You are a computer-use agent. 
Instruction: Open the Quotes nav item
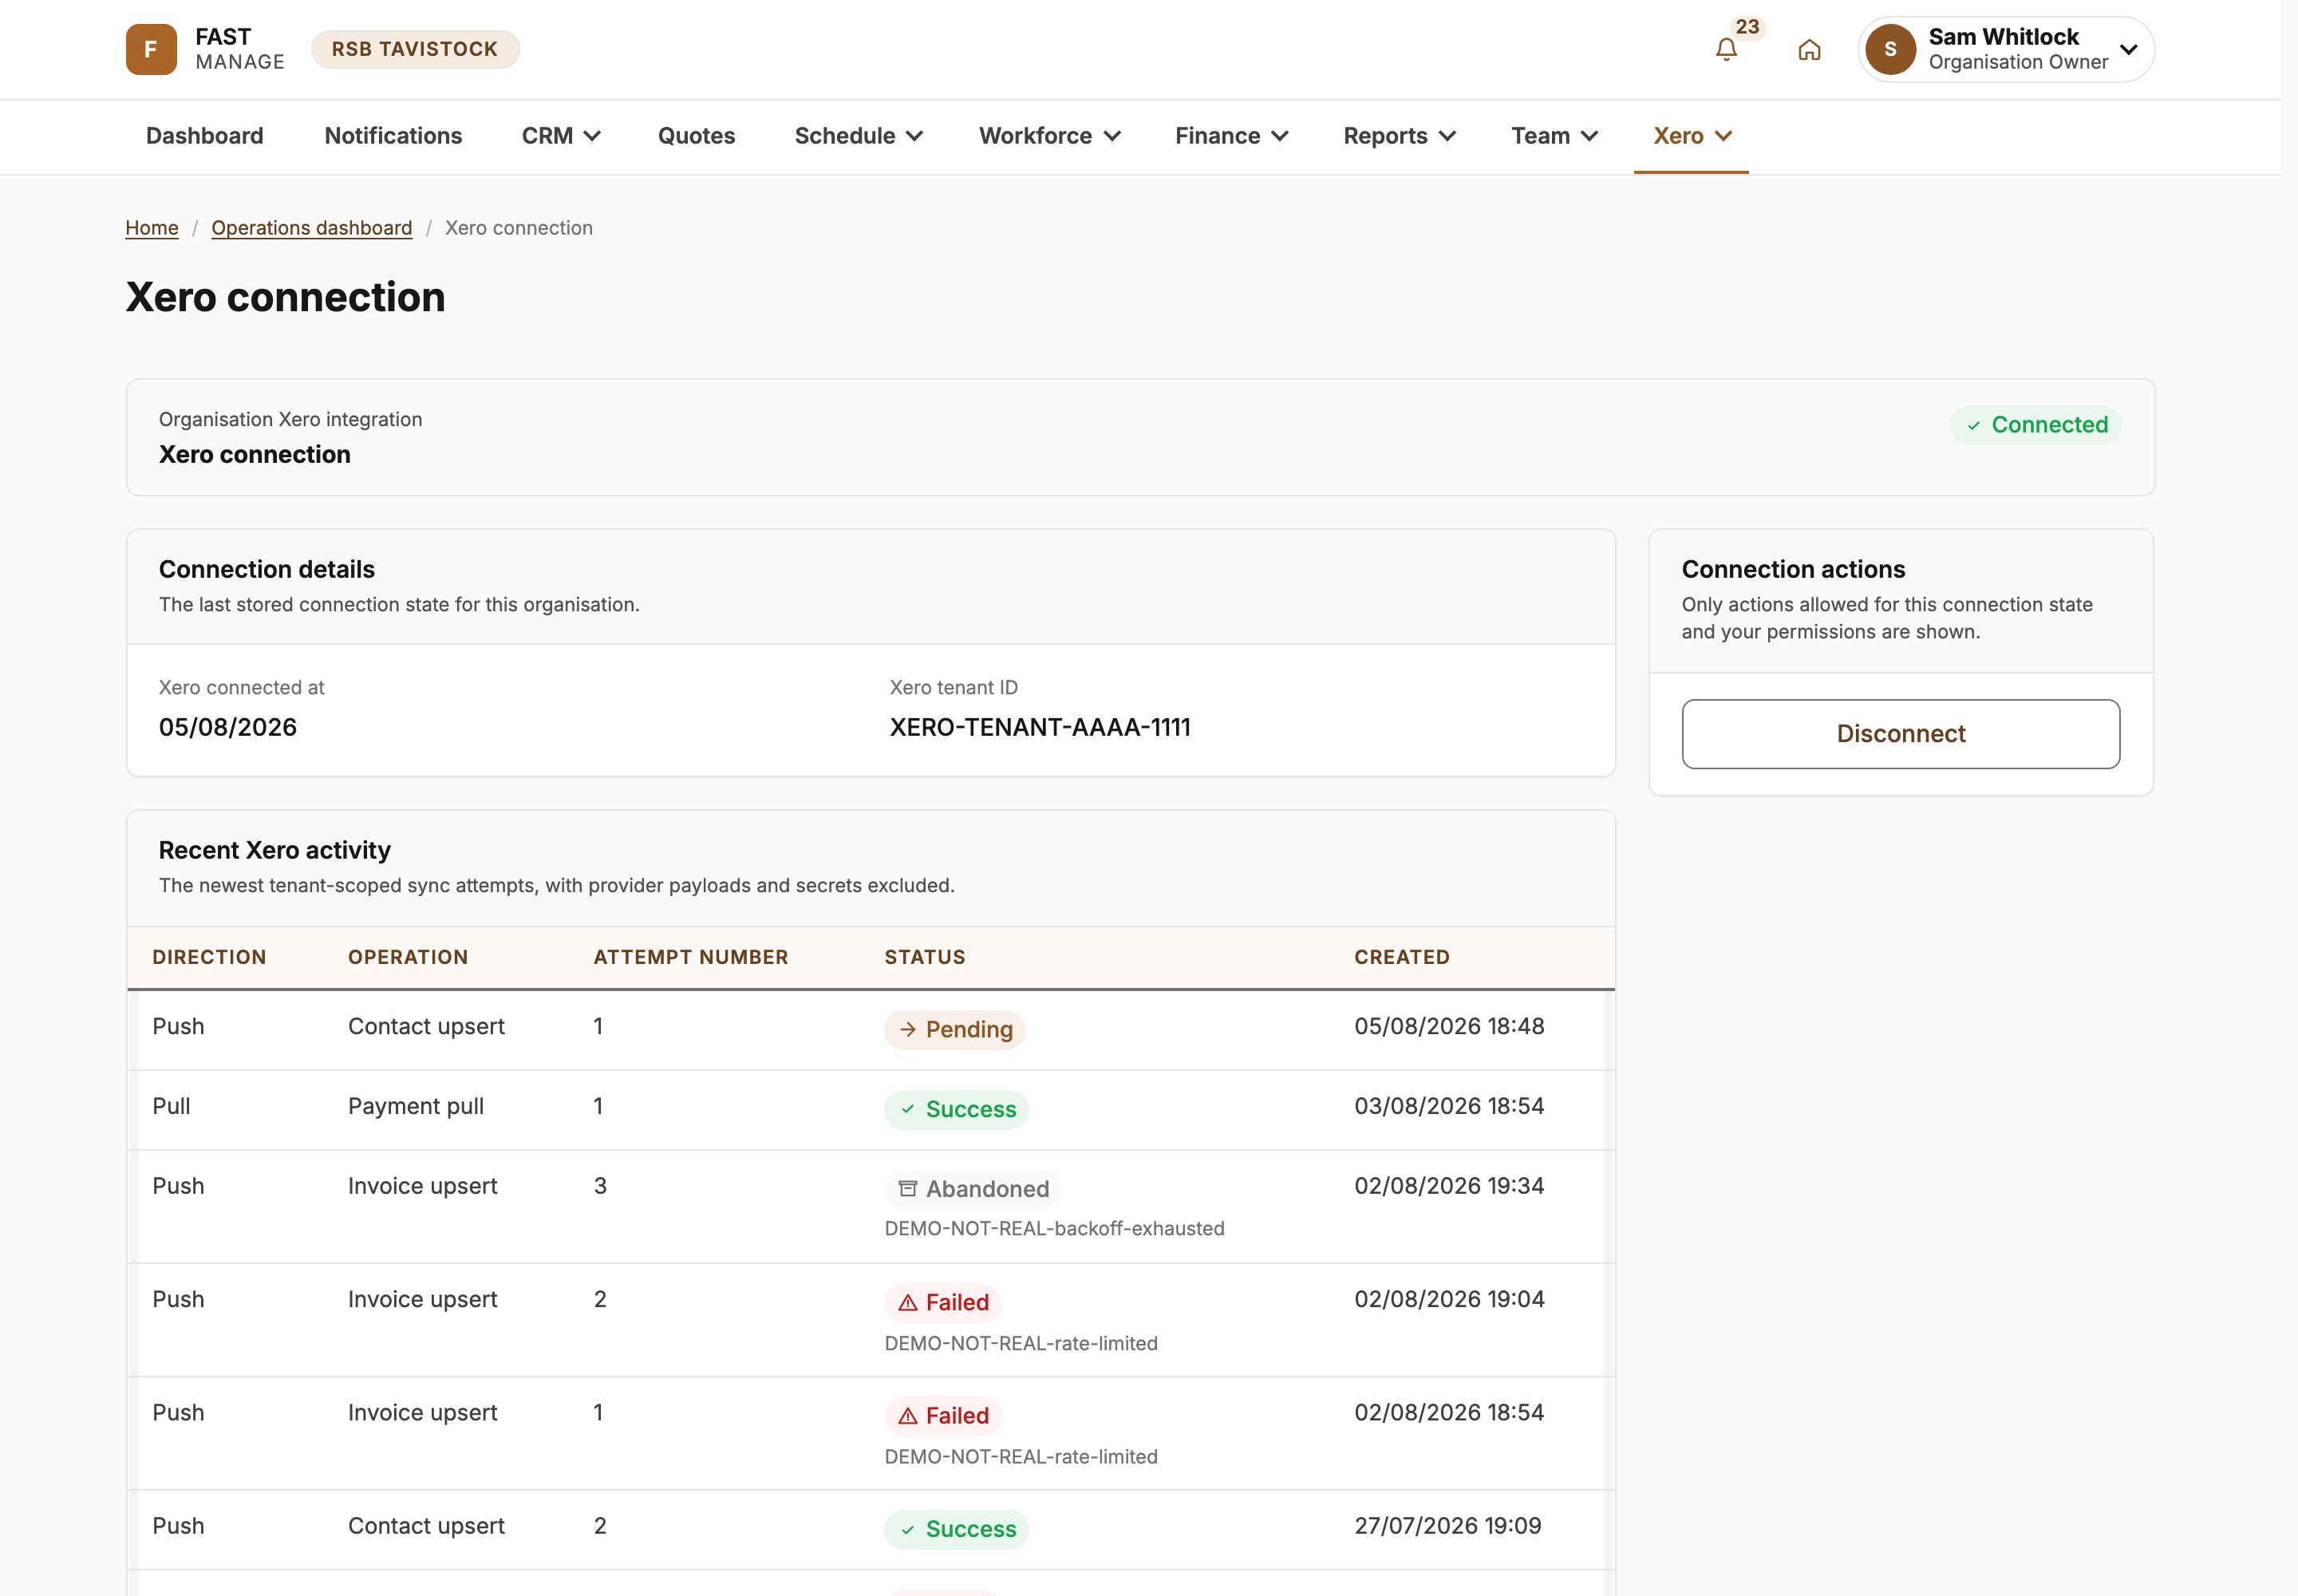tap(696, 136)
